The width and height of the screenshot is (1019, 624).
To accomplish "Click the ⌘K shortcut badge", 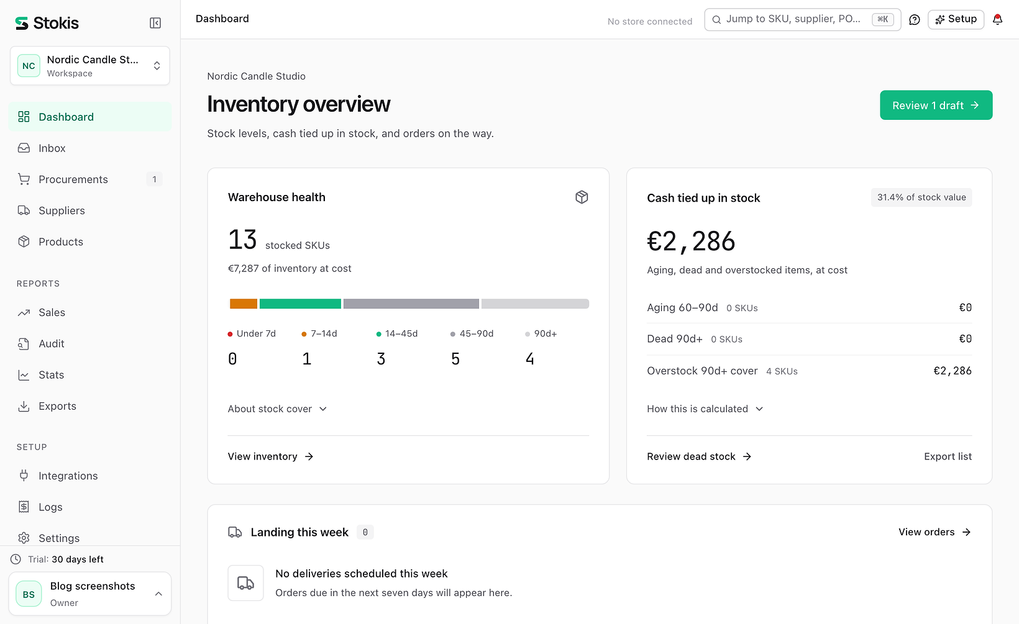I will (883, 19).
